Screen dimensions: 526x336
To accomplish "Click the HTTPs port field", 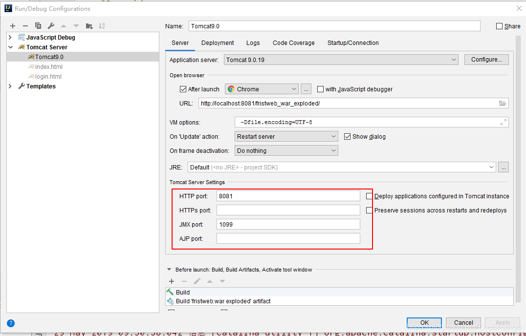I will pyautogui.click(x=288, y=210).
